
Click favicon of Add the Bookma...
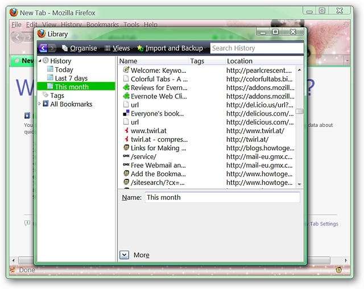(126, 173)
